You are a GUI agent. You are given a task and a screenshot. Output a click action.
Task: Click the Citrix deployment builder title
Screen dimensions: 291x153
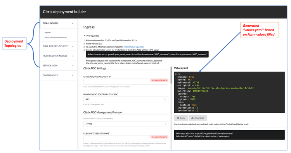(x=64, y=12)
